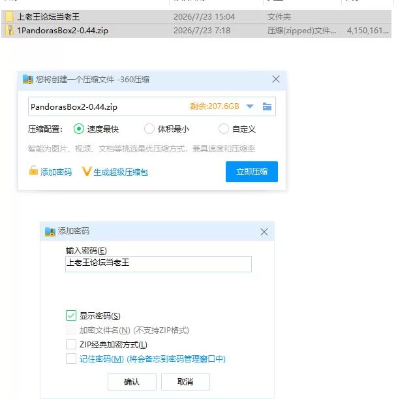Click the 压缩(zipped)文件... type cell
This screenshot has height=399, width=398.
[x=301, y=31]
